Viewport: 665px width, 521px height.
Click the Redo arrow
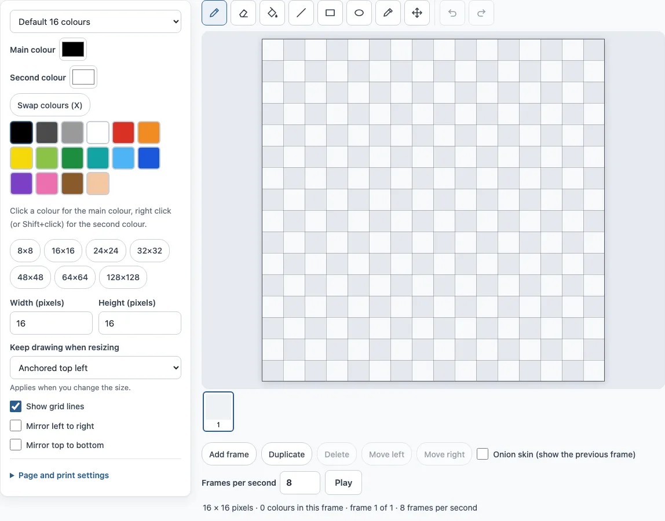481,13
